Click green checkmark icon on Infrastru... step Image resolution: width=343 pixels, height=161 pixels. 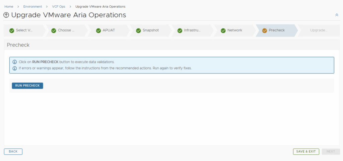(x=180, y=30)
